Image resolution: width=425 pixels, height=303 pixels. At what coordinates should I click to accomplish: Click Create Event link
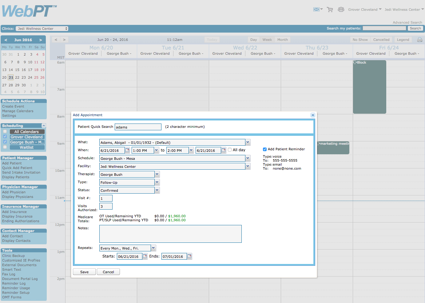pyautogui.click(x=13, y=106)
